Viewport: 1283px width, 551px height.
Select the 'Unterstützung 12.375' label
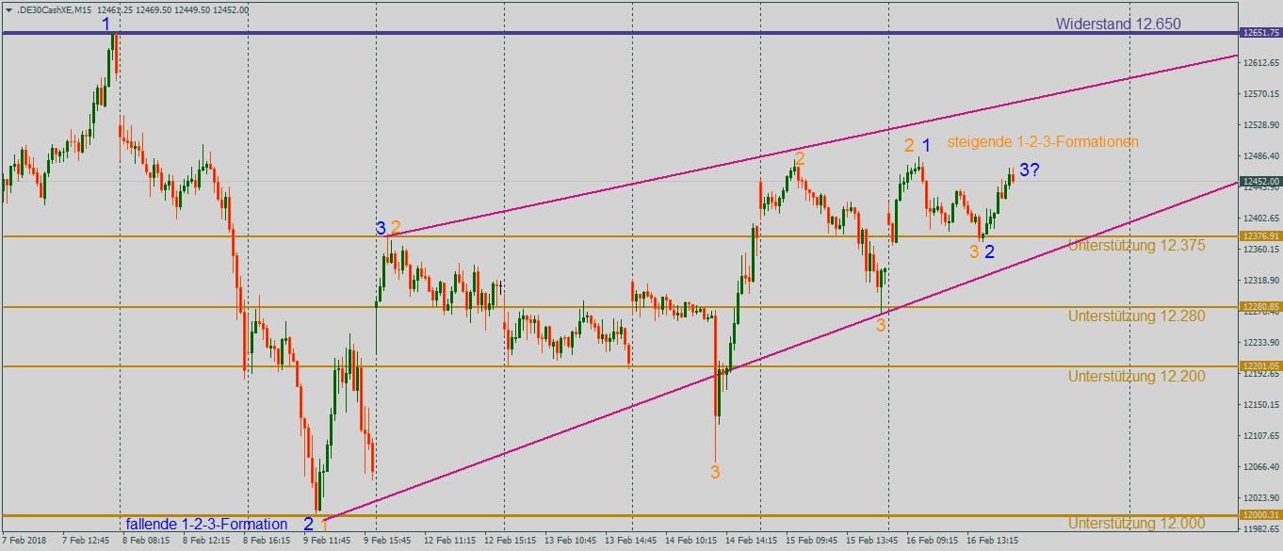pyautogui.click(x=1136, y=245)
